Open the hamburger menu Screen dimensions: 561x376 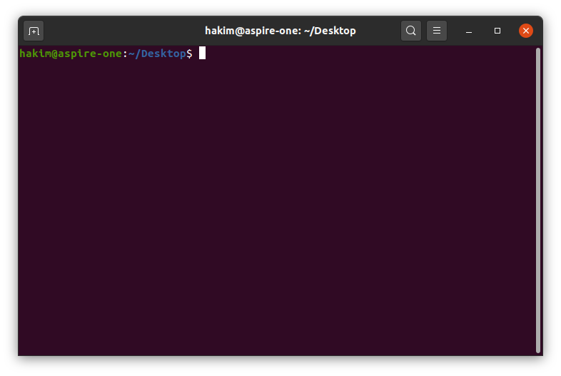pyautogui.click(x=437, y=31)
